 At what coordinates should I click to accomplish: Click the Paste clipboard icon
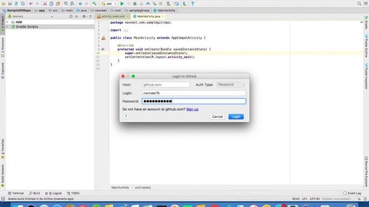(x=58, y=3)
